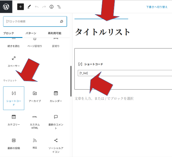The image size is (172, 157).
Task: Insert the ショートコード block
Action: pos(14,98)
